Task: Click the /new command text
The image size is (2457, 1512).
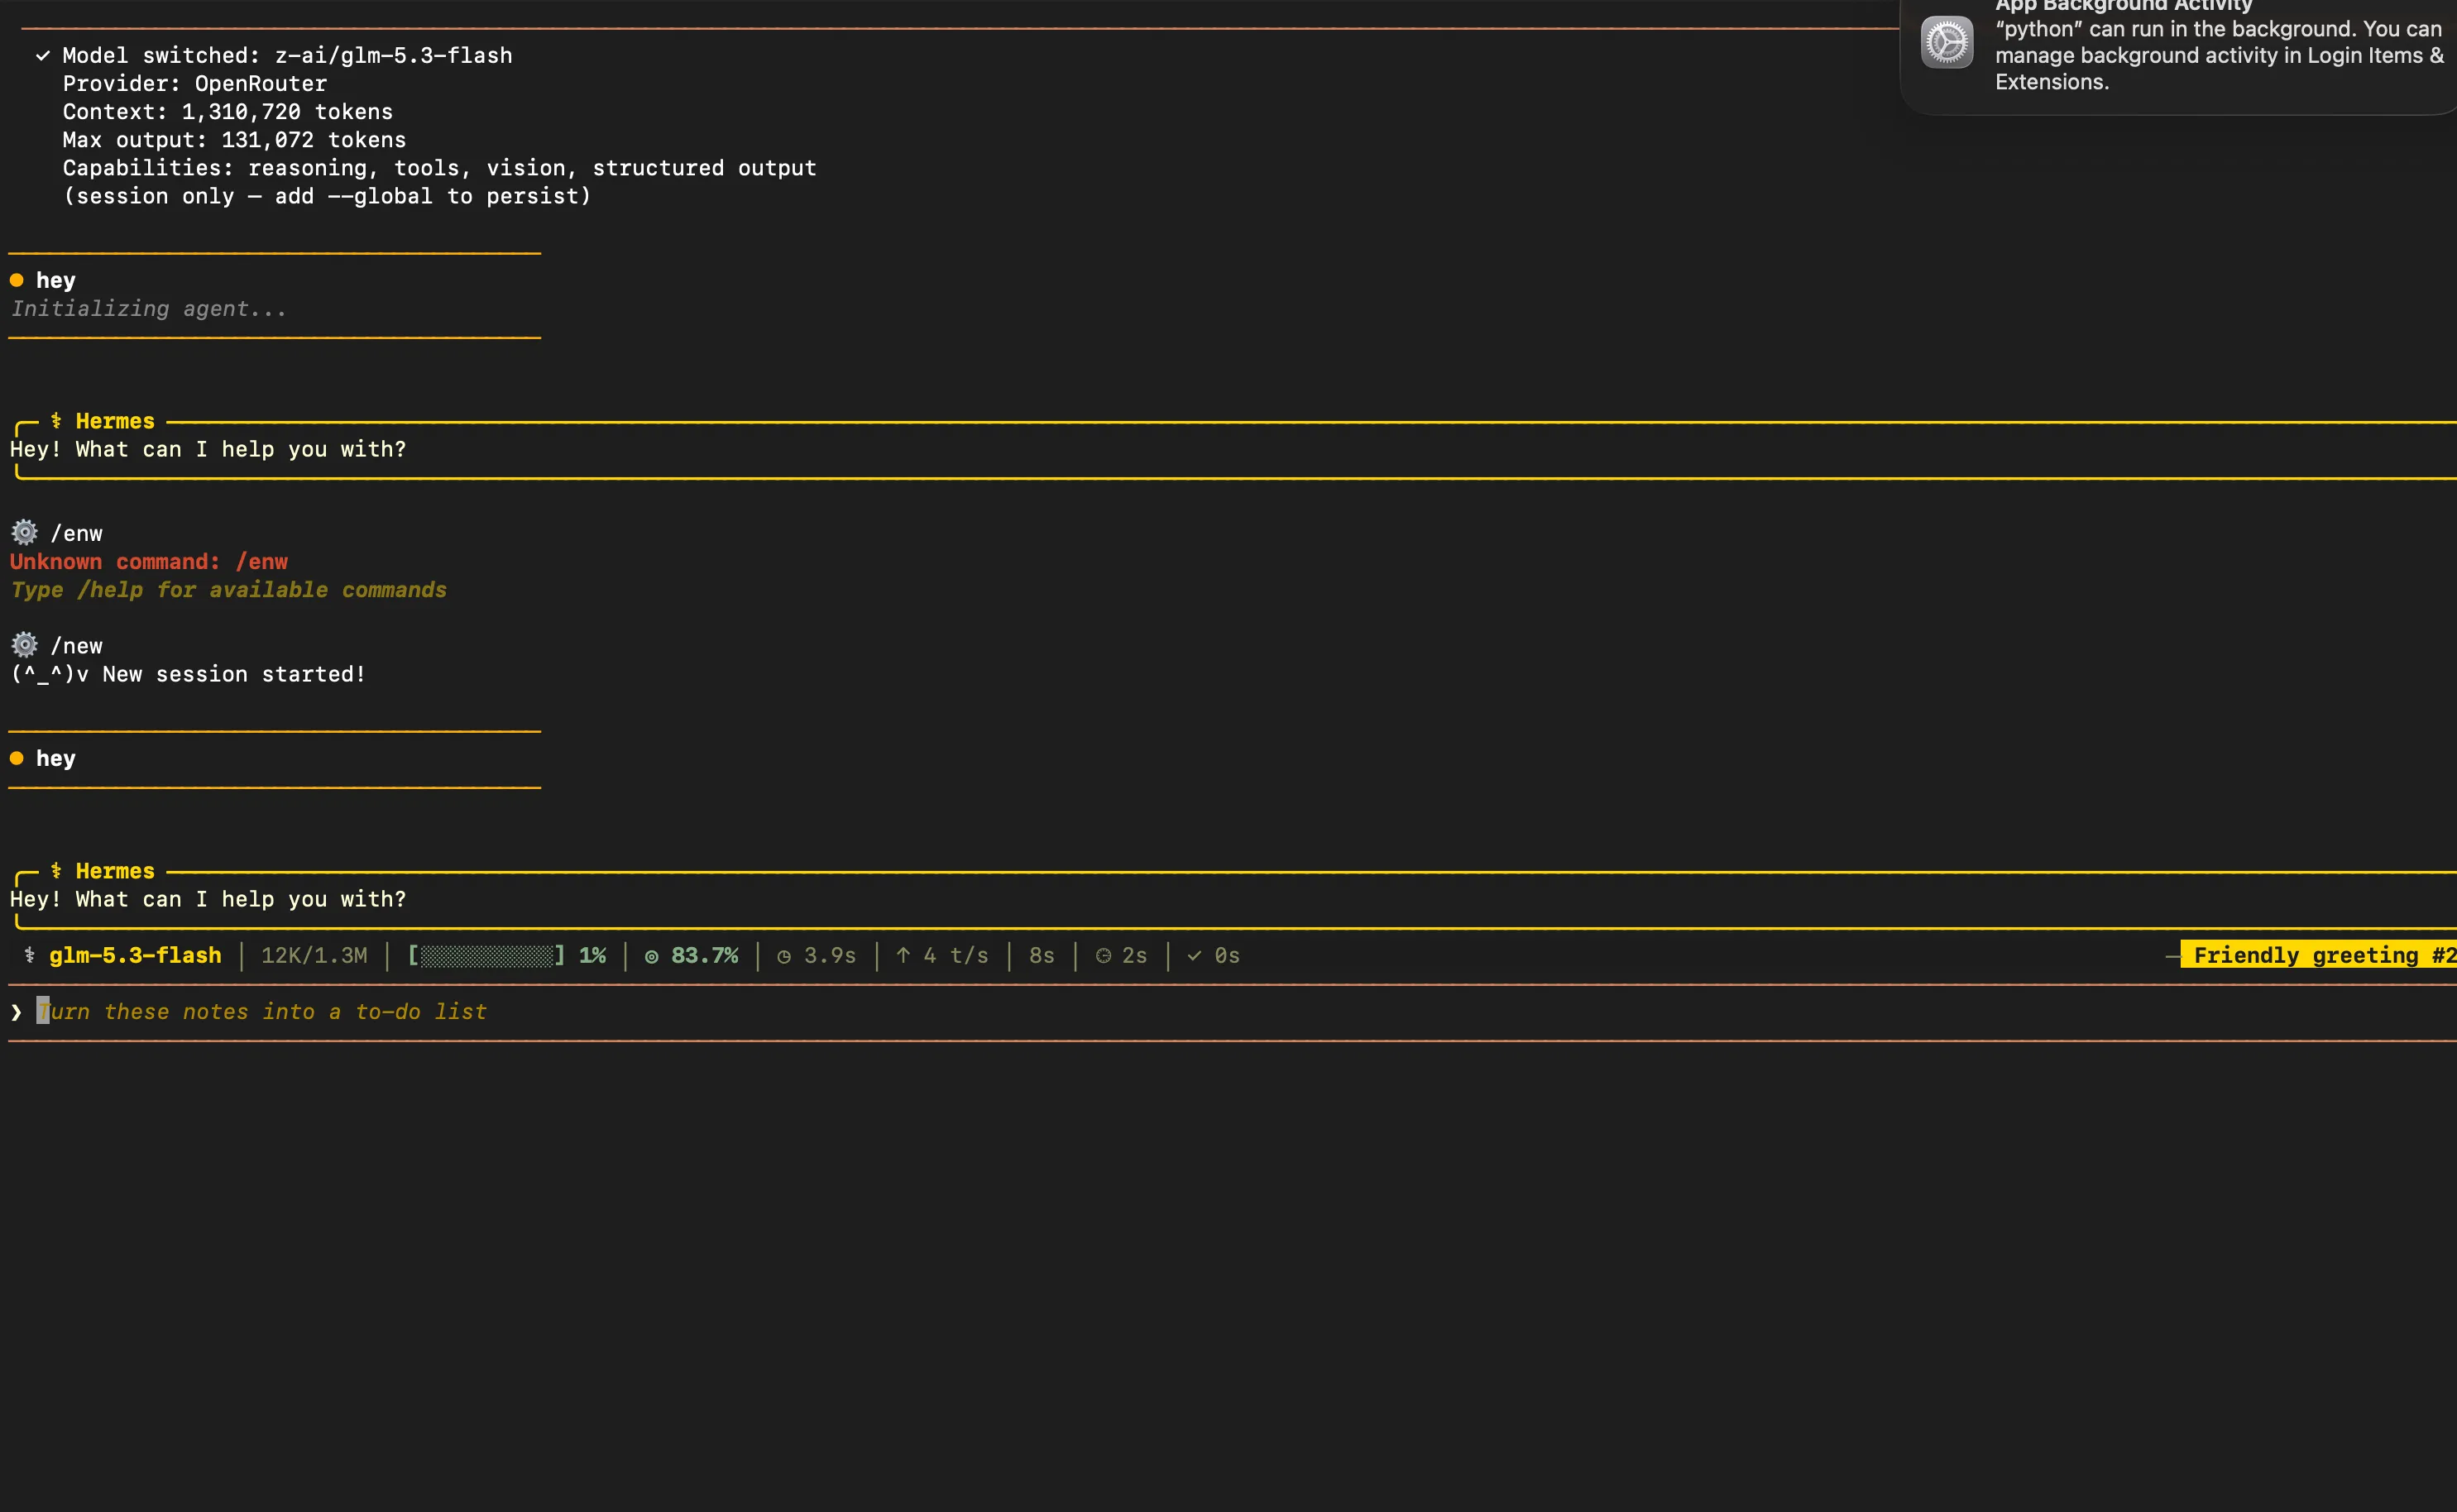Action: [x=77, y=646]
